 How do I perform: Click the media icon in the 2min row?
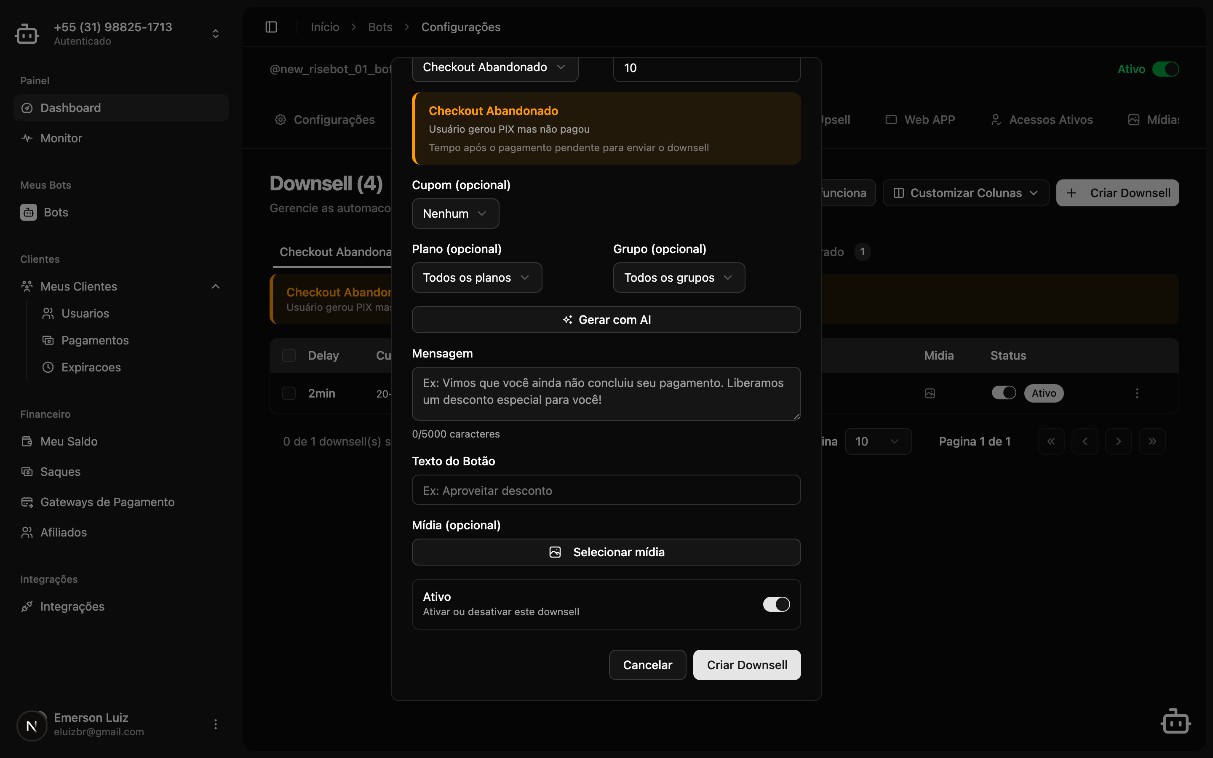[930, 394]
